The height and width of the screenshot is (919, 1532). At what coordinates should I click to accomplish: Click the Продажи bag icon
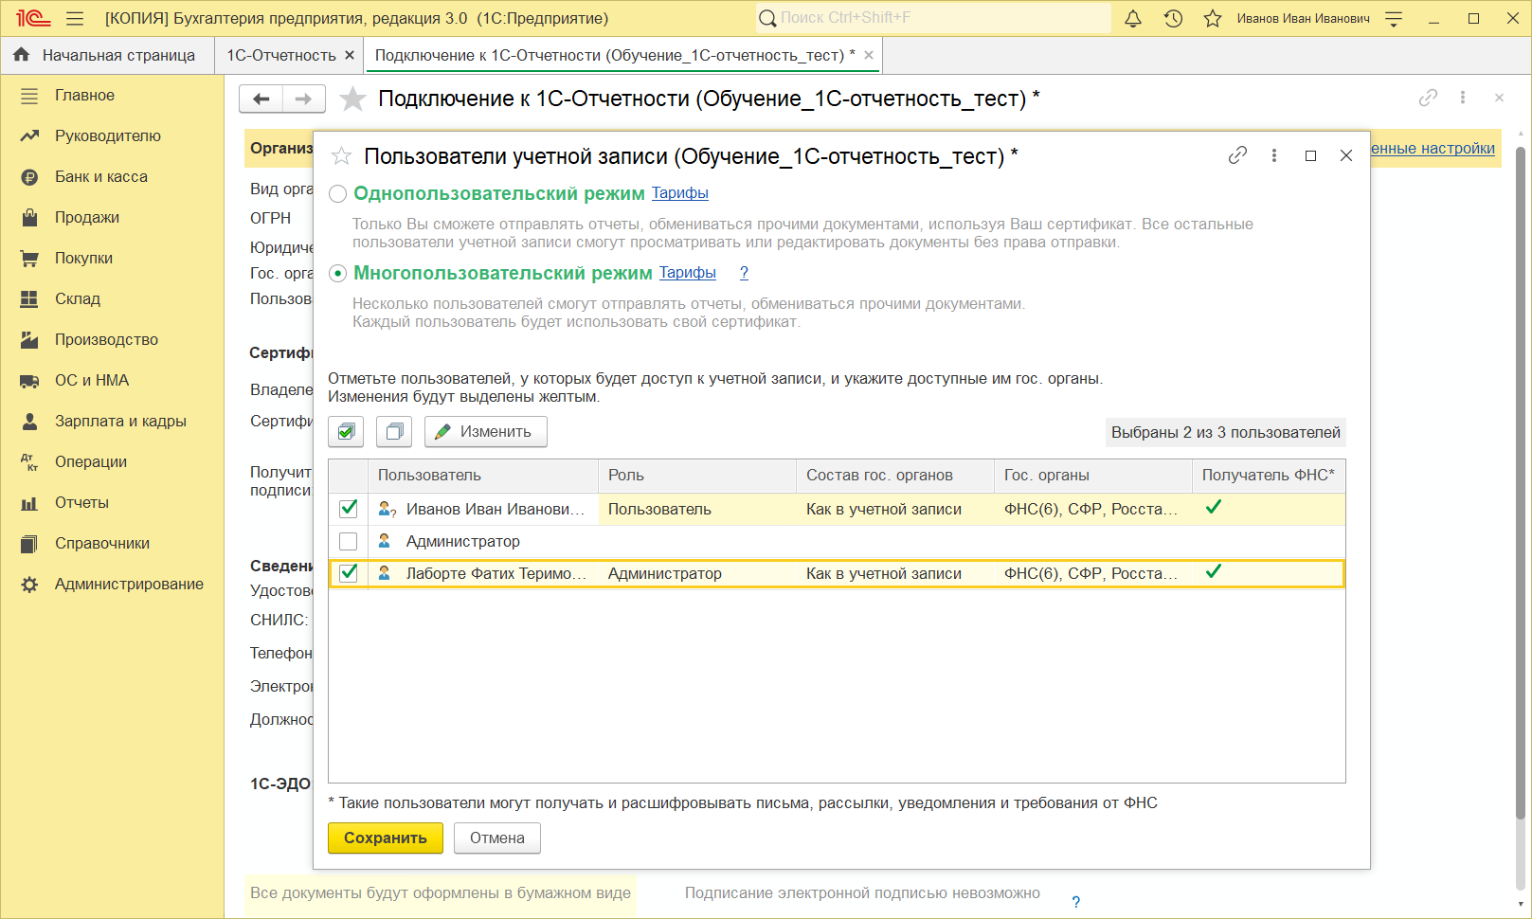coord(29,218)
